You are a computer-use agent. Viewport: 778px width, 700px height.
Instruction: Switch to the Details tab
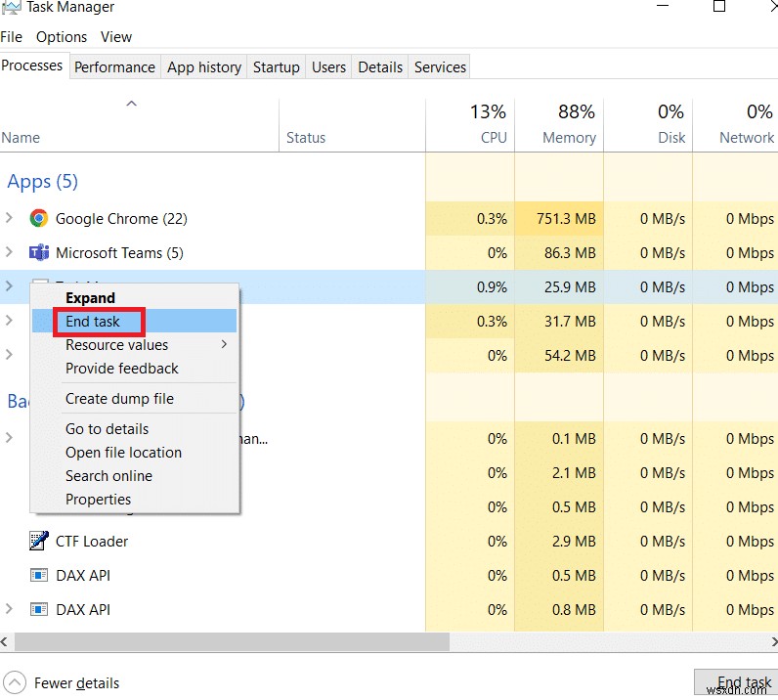pos(380,67)
